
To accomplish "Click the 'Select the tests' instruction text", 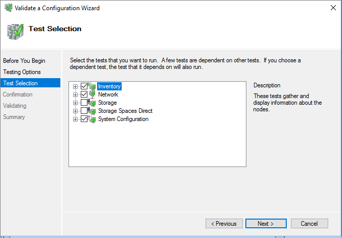I will [x=185, y=63].
